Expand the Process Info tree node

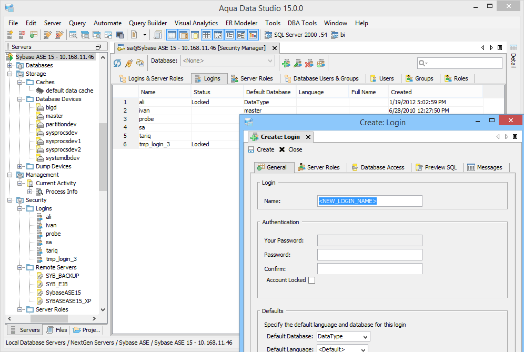click(30, 192)
